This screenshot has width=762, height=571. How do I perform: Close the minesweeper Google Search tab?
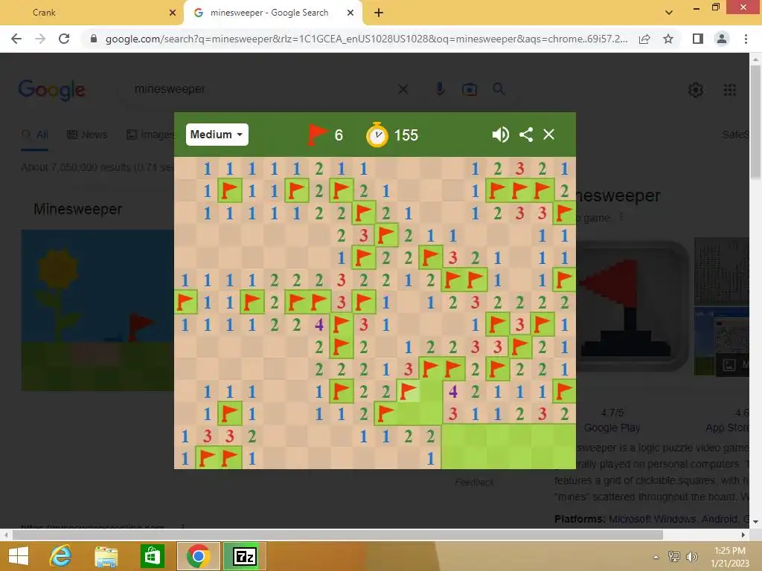(350, 13)
